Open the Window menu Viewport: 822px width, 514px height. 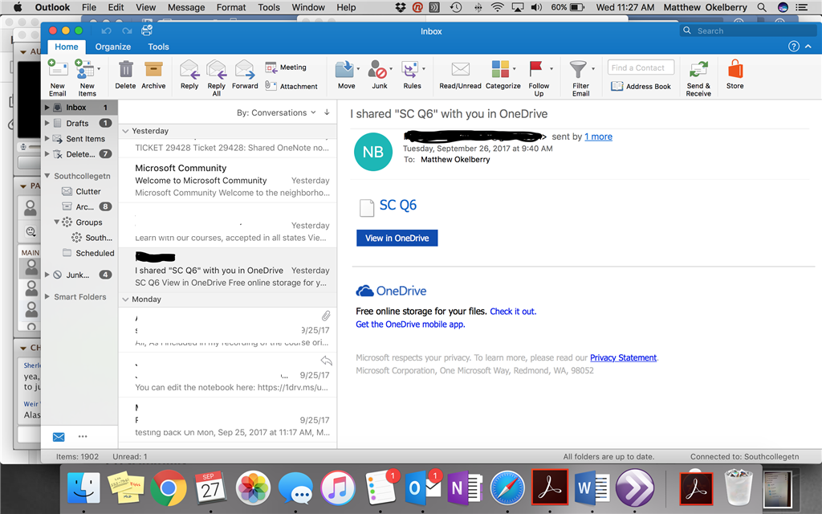click(308, 7)
